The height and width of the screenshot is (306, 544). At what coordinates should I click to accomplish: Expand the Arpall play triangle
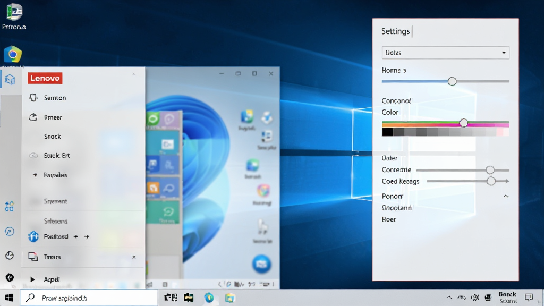(32, 279)
